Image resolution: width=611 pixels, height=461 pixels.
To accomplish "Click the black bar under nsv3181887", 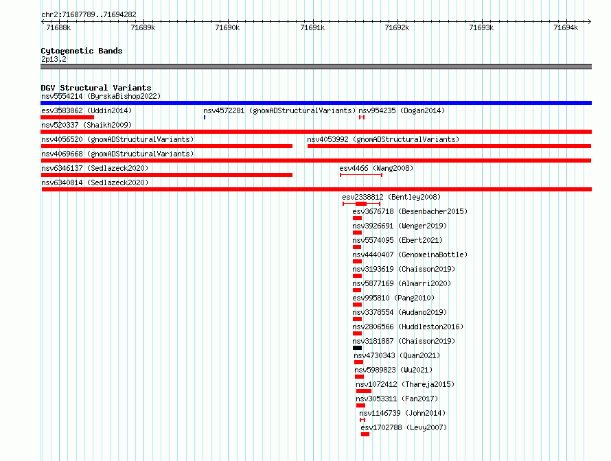I will pos(357,348).
